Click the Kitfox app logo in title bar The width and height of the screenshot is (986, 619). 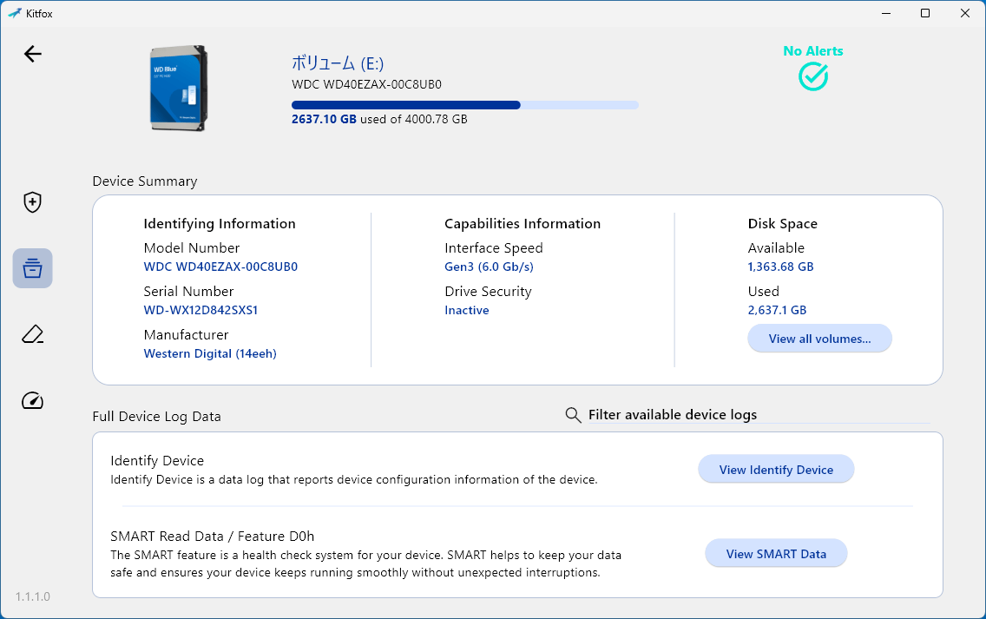(x=15, y=13)
